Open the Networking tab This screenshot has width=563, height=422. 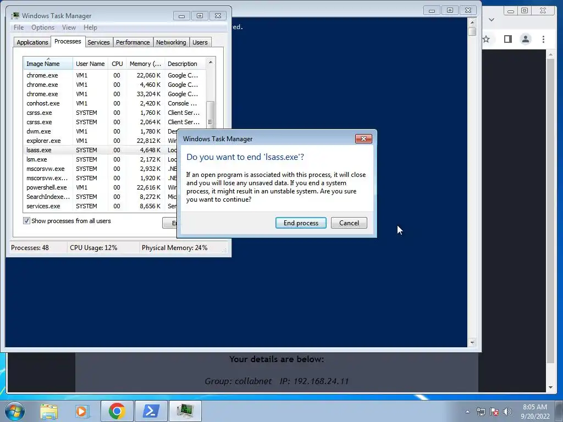click(x=171, y=42)
